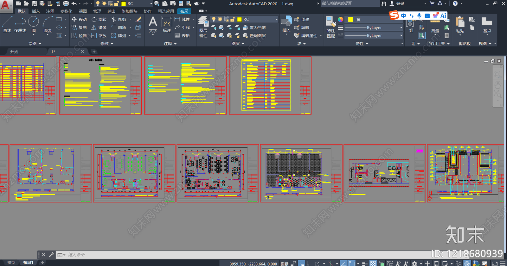This screenshot has width=507, height=266.
Task: Switch to the 开始 (Start) file tab
Action: coord(14,52)
